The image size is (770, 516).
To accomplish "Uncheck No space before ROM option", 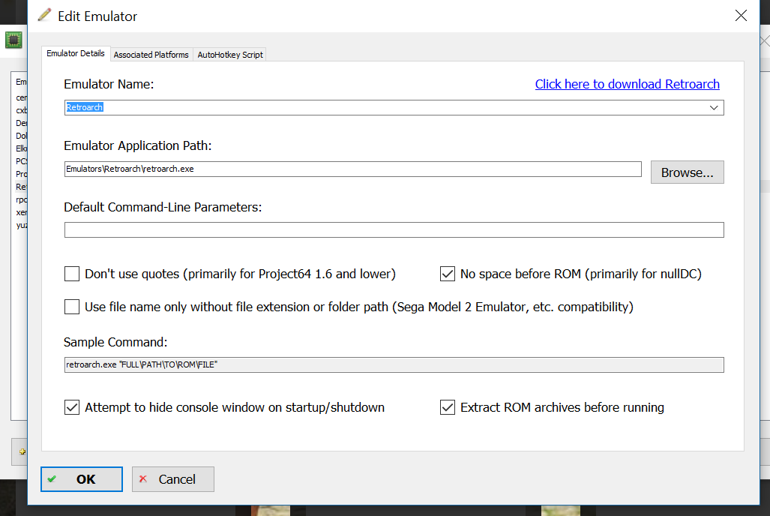I will click(x=448, y=274).
